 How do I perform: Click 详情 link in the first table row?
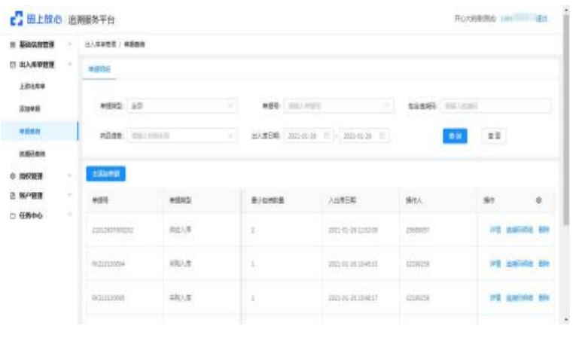point(495,230)
